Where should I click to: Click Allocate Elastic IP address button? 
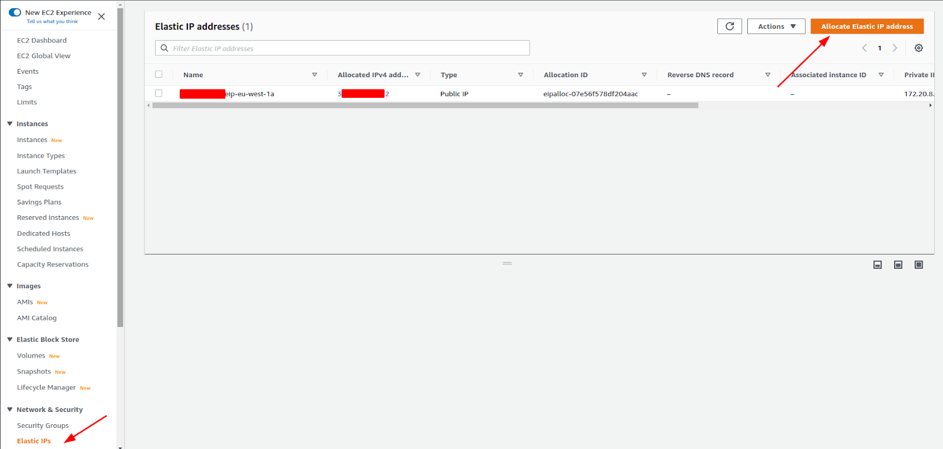click(866, 27)
